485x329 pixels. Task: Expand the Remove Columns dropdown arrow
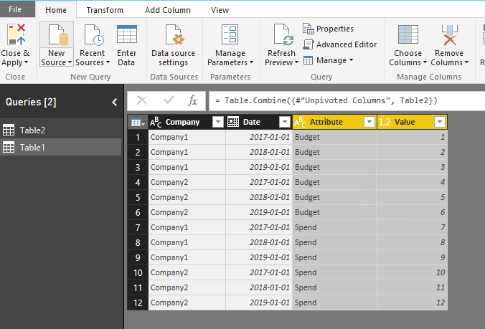coord(466,62)
